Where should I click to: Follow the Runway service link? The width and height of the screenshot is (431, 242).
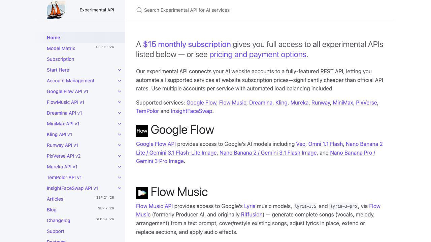tap(321, 103)
